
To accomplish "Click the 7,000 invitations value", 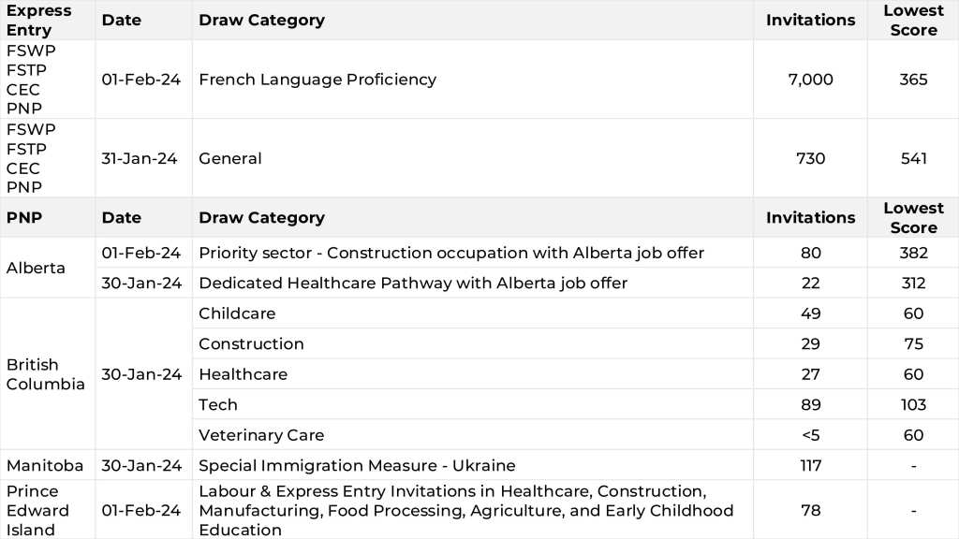I will (x=810, y=80).
